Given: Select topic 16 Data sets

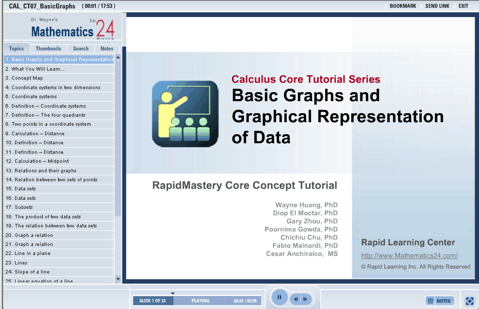Looking at the screenshot, I should tap(59, 198).
